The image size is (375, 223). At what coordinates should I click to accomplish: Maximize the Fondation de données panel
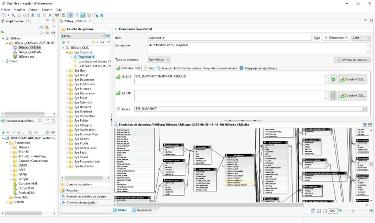(x=365, y=125)
